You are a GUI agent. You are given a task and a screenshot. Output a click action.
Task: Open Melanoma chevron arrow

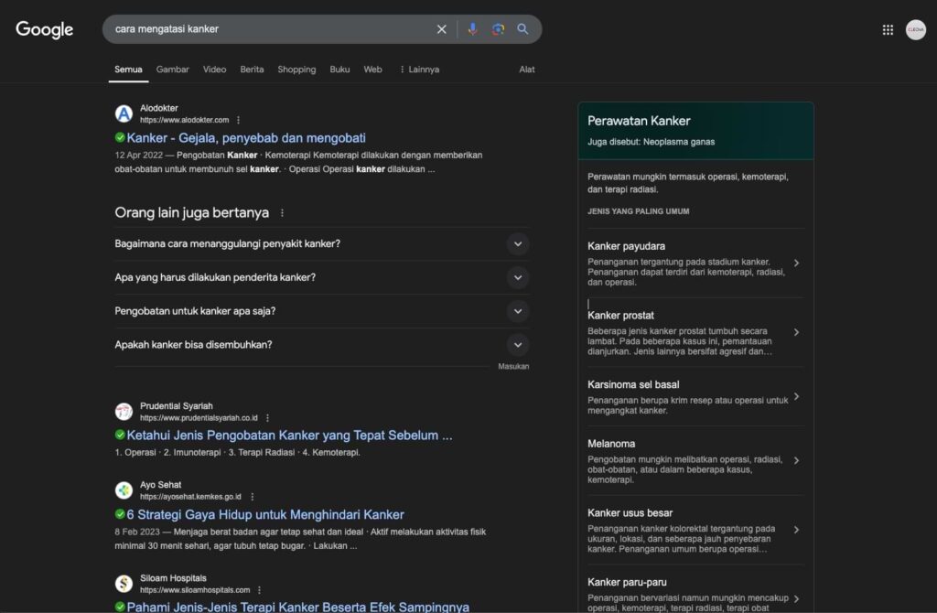(796, 460)
